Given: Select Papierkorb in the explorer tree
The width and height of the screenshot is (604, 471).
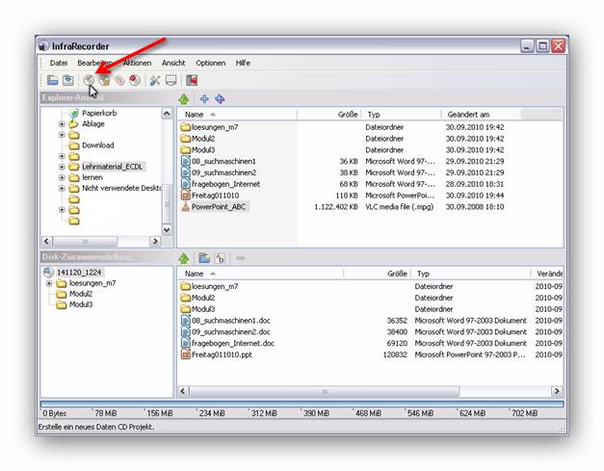Looking at the screenshot, I should coord(99,113).
